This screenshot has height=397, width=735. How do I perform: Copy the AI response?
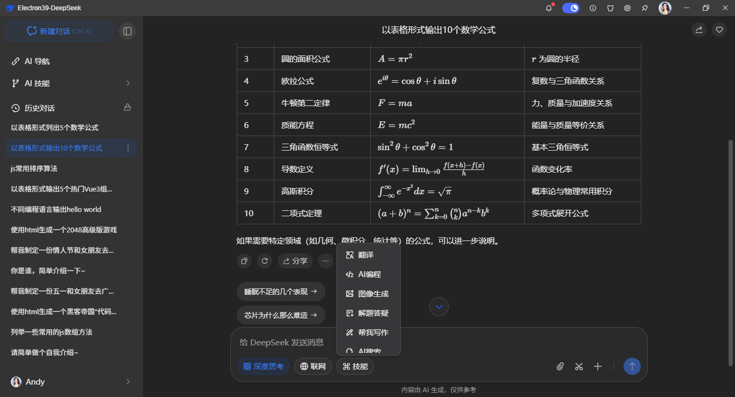(244, 260)
